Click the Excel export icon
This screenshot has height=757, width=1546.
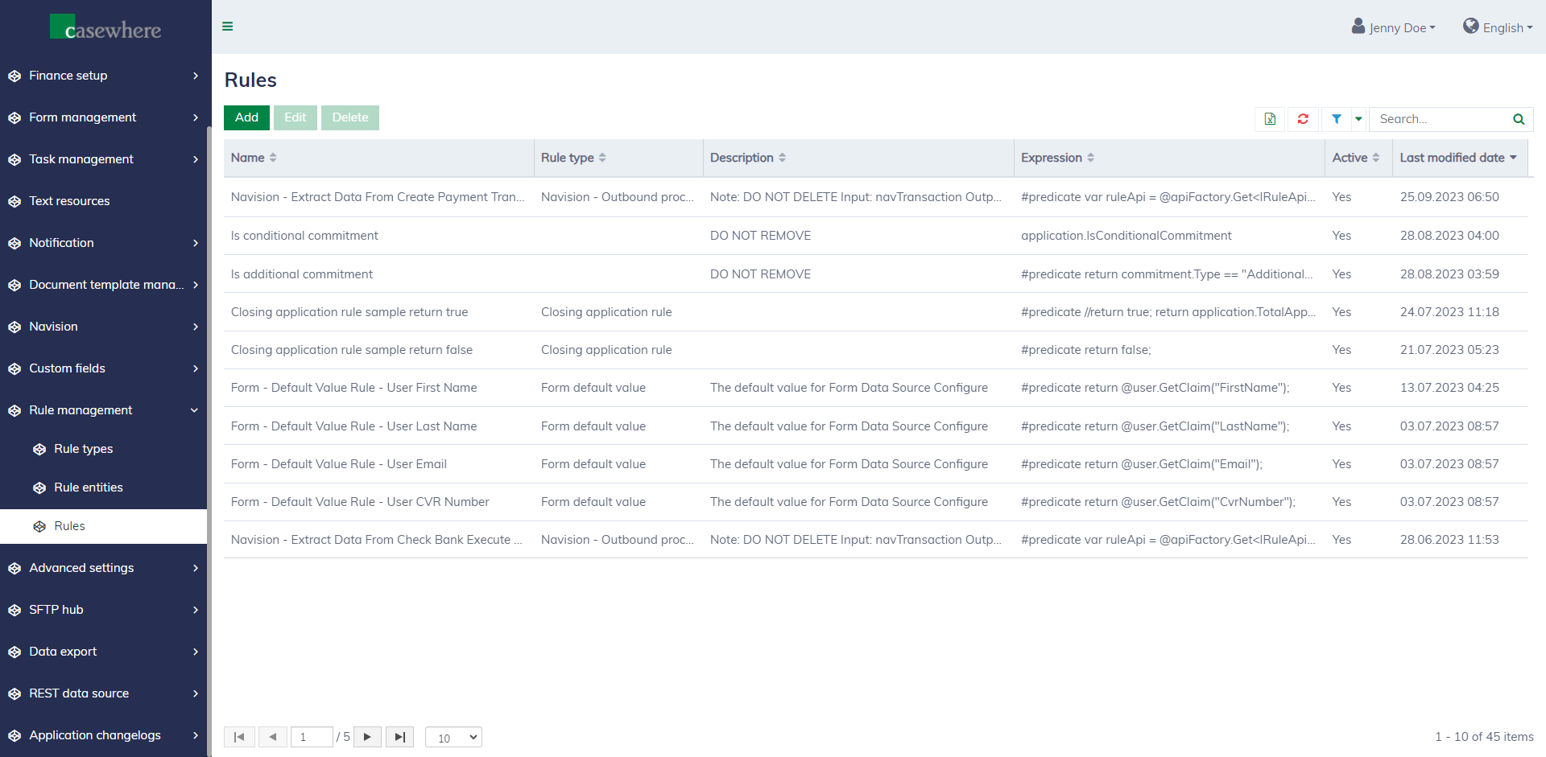[x=1270, y=119]
